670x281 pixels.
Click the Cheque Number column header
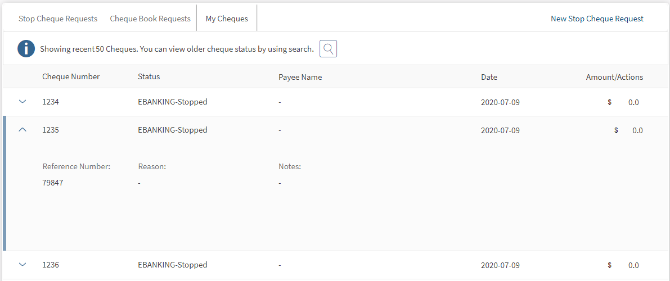pyautogui.click(x=71, y=76)
